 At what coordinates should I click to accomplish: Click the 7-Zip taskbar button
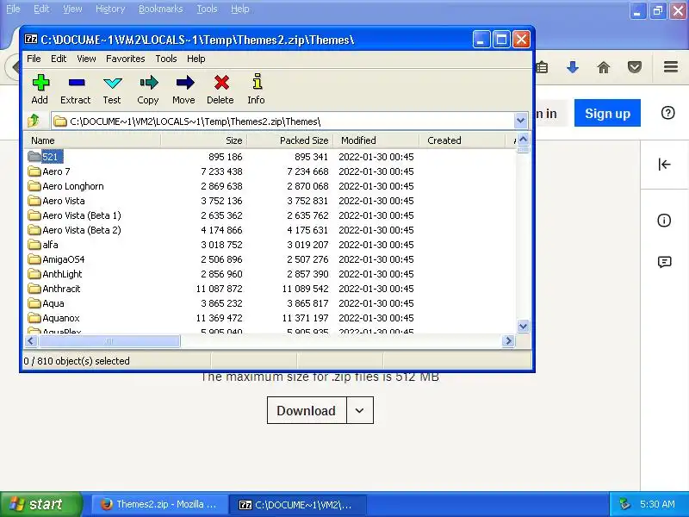coord(298,504)
